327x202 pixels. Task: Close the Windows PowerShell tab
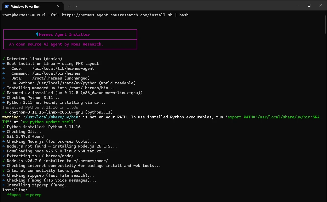click(58, 6)
